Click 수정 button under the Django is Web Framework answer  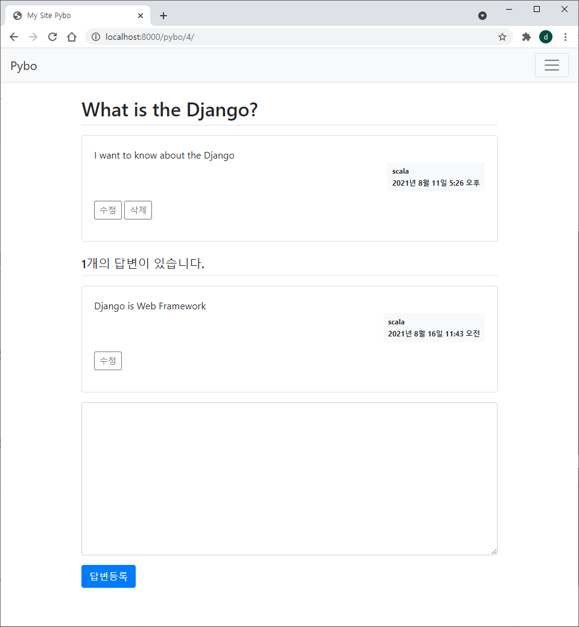pyautogui.click(x=108, y=361)
